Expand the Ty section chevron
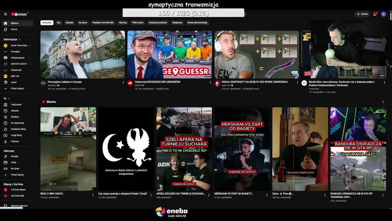 pos(9,99)
